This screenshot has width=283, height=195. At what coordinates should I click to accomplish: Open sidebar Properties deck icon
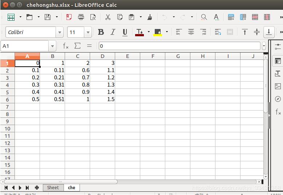[x=278, y=61]
